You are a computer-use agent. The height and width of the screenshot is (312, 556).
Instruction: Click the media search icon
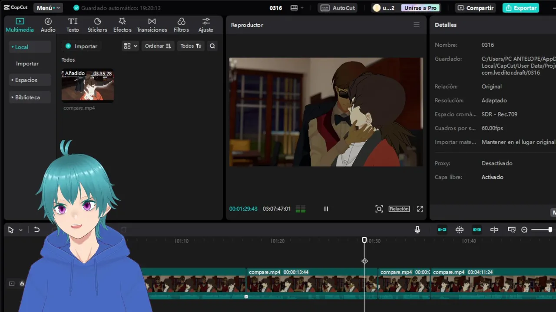212,46
